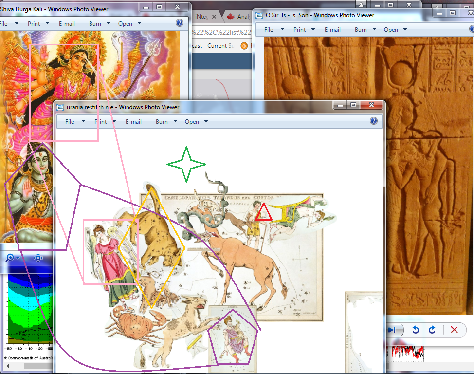
Task: Click the browser address bar URL
Action: pyautogui.click(x=222, y=32)
